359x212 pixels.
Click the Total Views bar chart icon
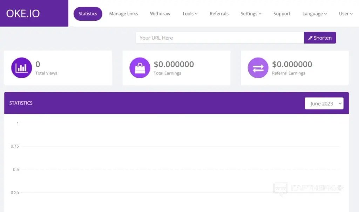coord(21,68)
